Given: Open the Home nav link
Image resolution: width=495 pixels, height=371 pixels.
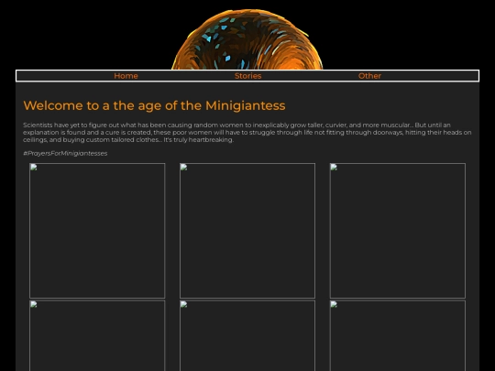Looking at the screenshot, I should tap(126, 76).
